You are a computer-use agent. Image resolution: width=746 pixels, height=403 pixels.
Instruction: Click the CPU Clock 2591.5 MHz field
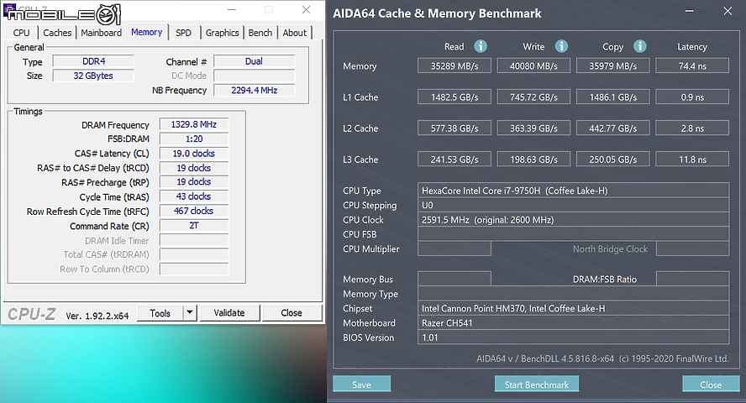point(573,220)
